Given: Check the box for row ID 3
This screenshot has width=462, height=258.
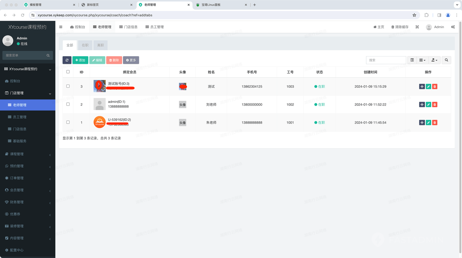Looking at the screenshot, I should (x=68, y=86).
